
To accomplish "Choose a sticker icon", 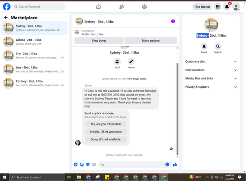I will tap(88, 164).
